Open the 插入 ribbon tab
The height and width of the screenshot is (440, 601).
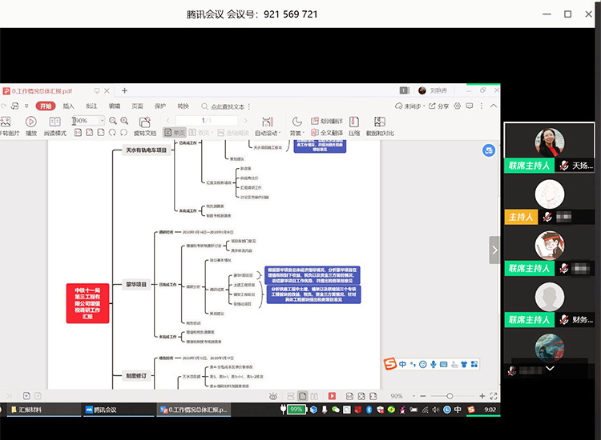pyautogui.click(x=68, y=106)
